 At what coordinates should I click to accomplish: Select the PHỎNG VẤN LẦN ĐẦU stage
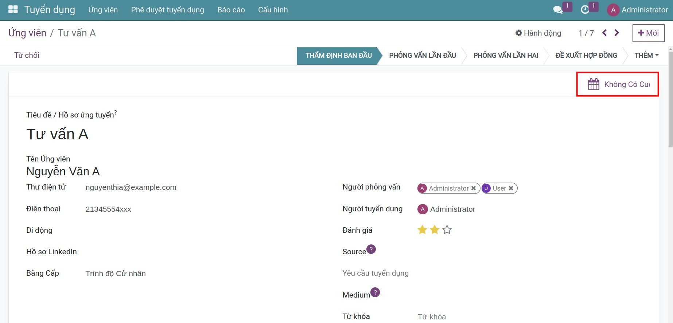pyautogui.click(x=422, y=56)
